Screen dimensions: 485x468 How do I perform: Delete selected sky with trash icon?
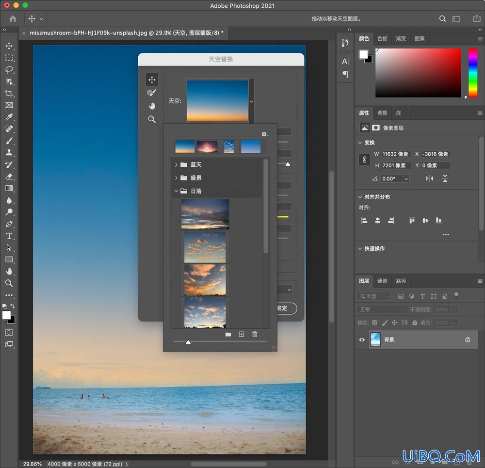[255, 334]
